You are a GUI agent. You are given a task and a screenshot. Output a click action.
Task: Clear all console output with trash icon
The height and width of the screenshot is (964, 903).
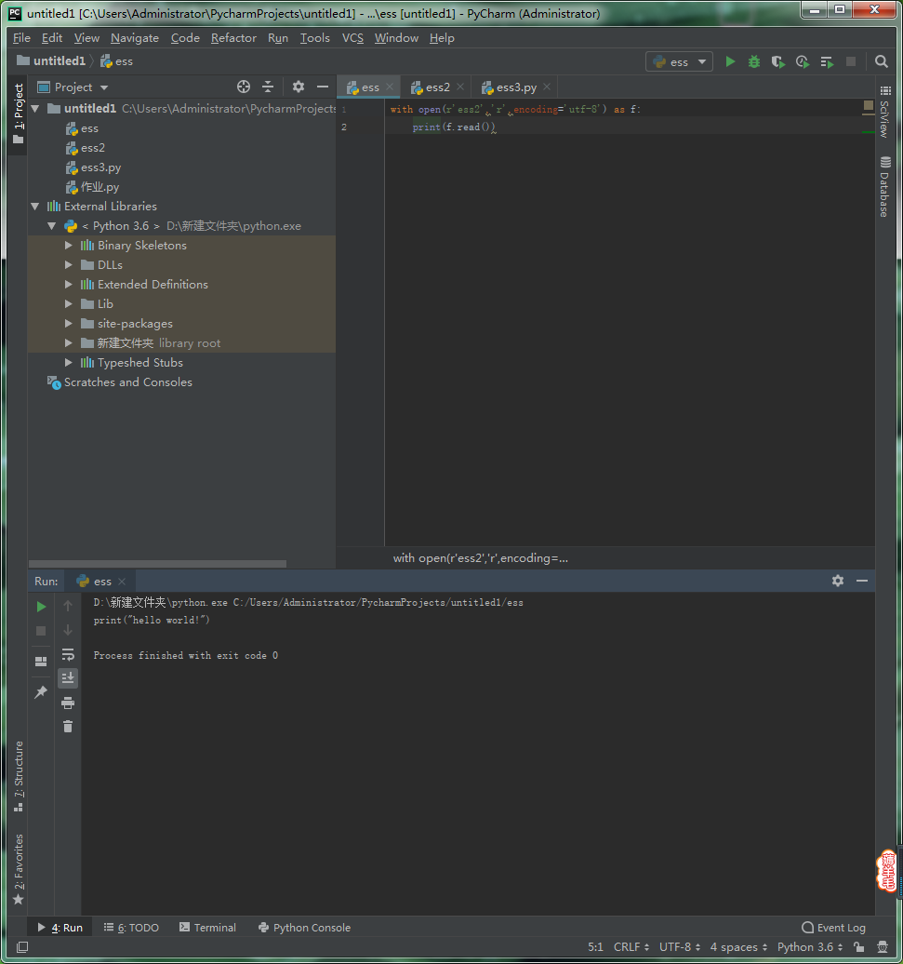[68, 727]
